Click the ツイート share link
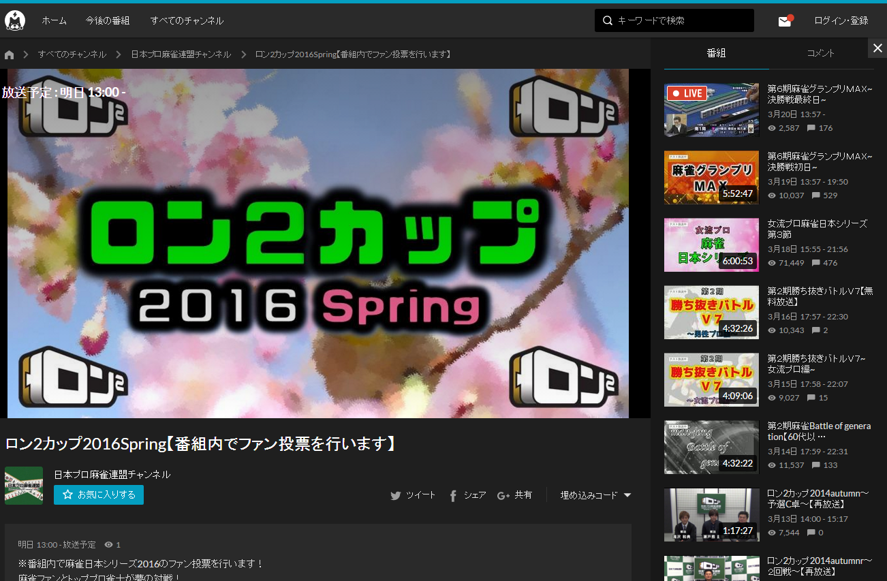Viewport: 887px width, 581px height. pos(413,495)
